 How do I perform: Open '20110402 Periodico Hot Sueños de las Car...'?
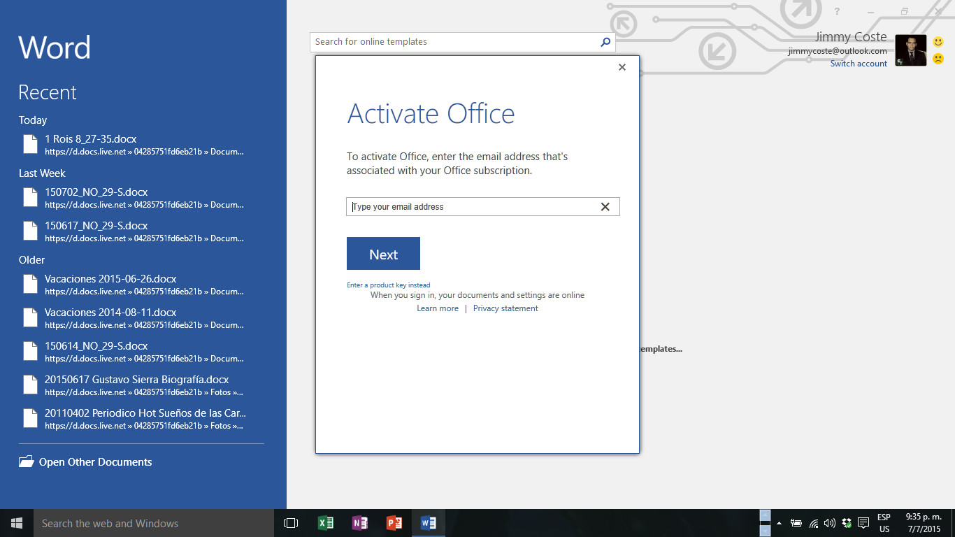(143, 419)
